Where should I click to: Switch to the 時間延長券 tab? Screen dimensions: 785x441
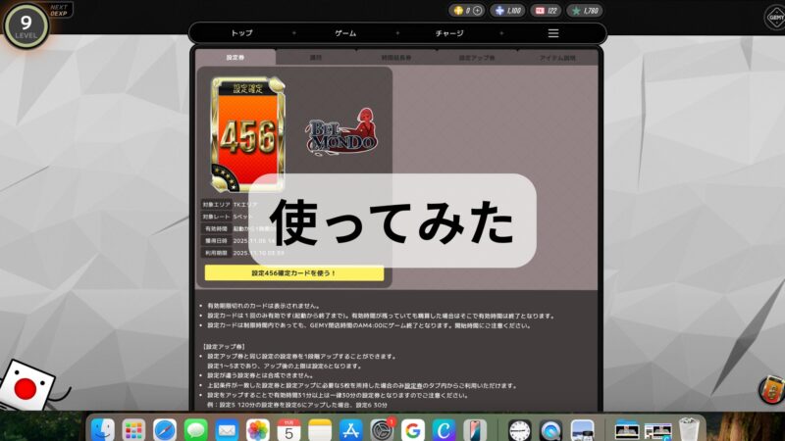point(397,58)
